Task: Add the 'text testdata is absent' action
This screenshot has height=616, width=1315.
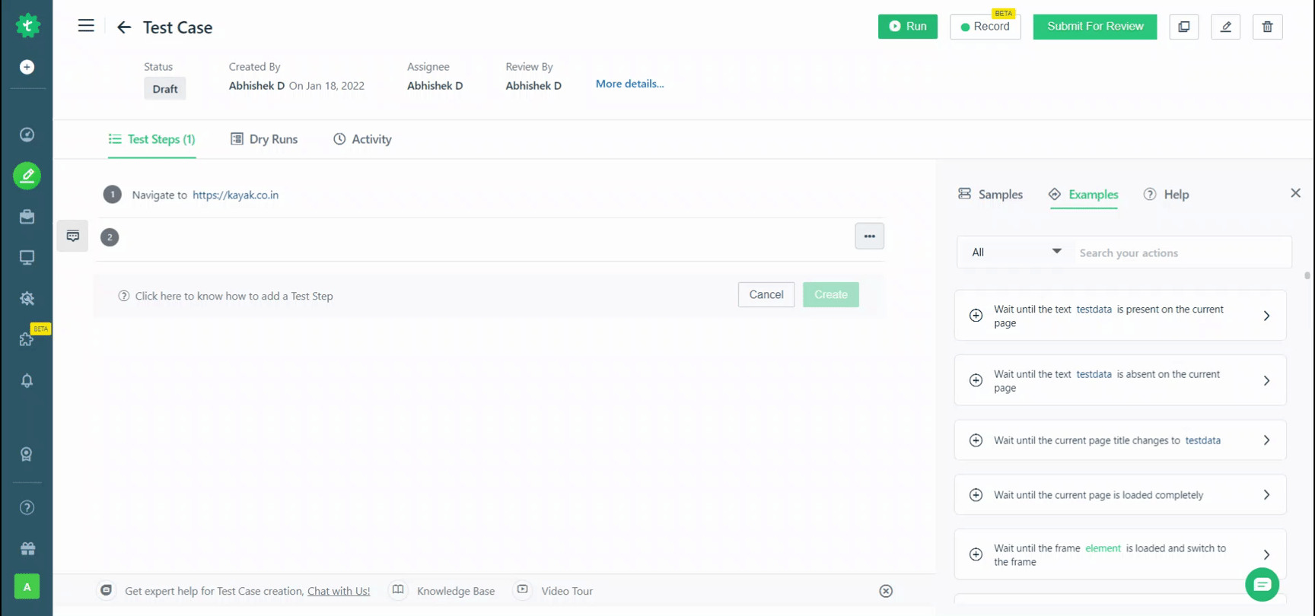Action: pos(976,380)
